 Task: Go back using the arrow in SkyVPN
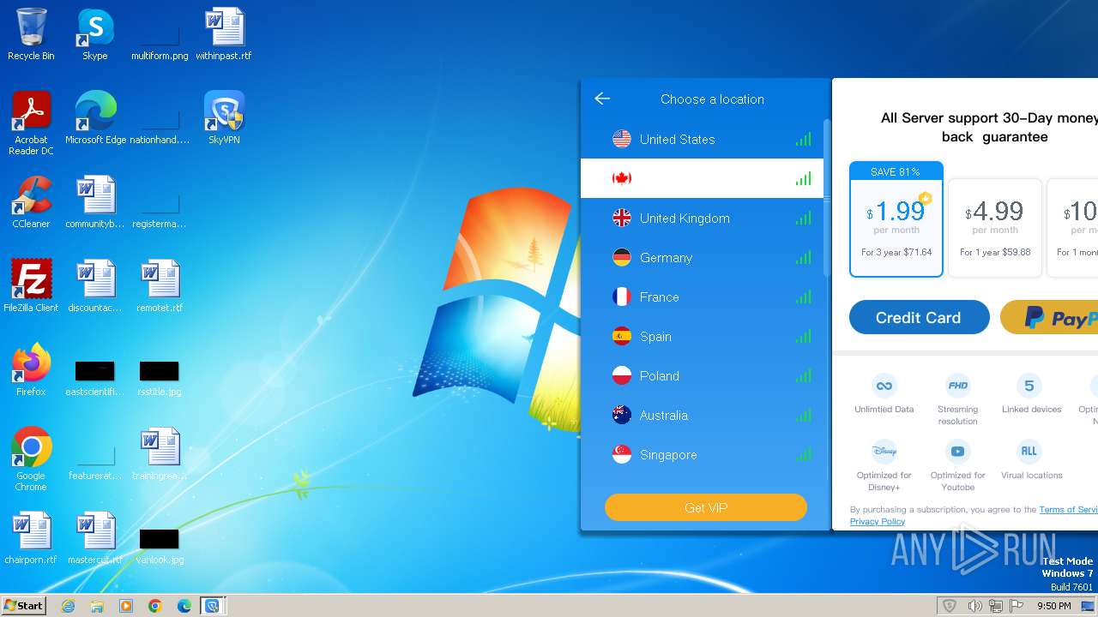[602, 99]
